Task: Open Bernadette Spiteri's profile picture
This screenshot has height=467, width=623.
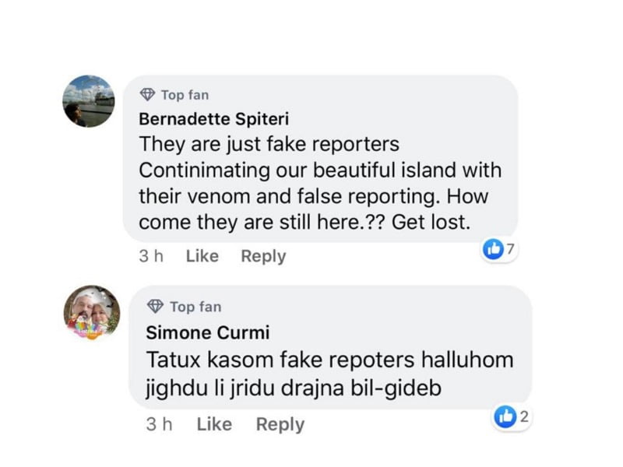Action: point(89,101)
